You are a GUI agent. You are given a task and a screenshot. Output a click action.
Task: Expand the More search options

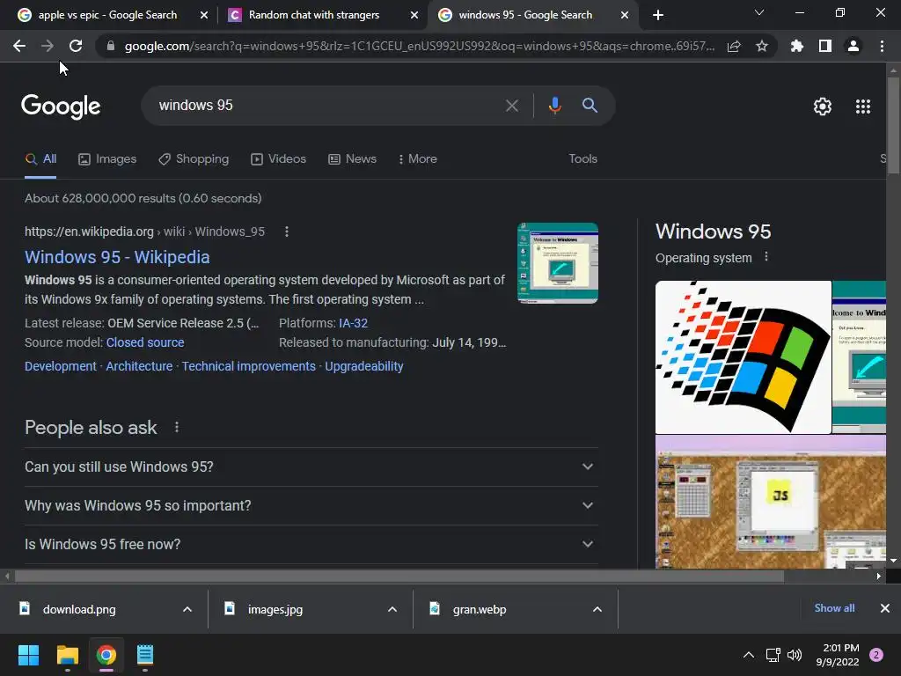pyautogui.click(x=418, y=159)
